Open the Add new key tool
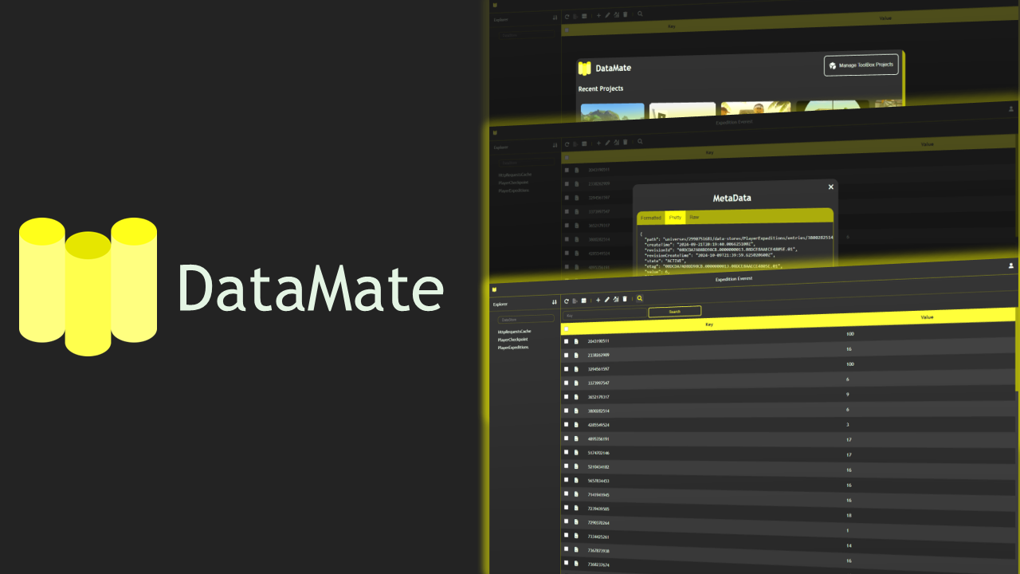 point(598,301)
